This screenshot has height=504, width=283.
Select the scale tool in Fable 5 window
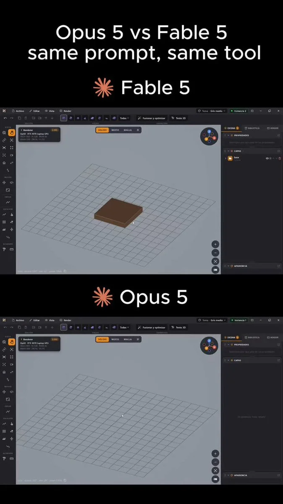tap(8, 190)
